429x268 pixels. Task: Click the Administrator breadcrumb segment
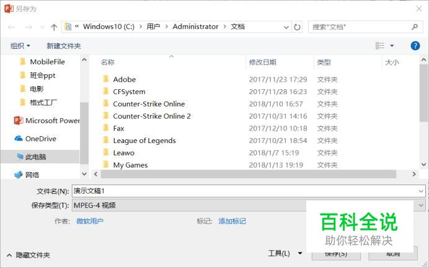click(195, 27)
